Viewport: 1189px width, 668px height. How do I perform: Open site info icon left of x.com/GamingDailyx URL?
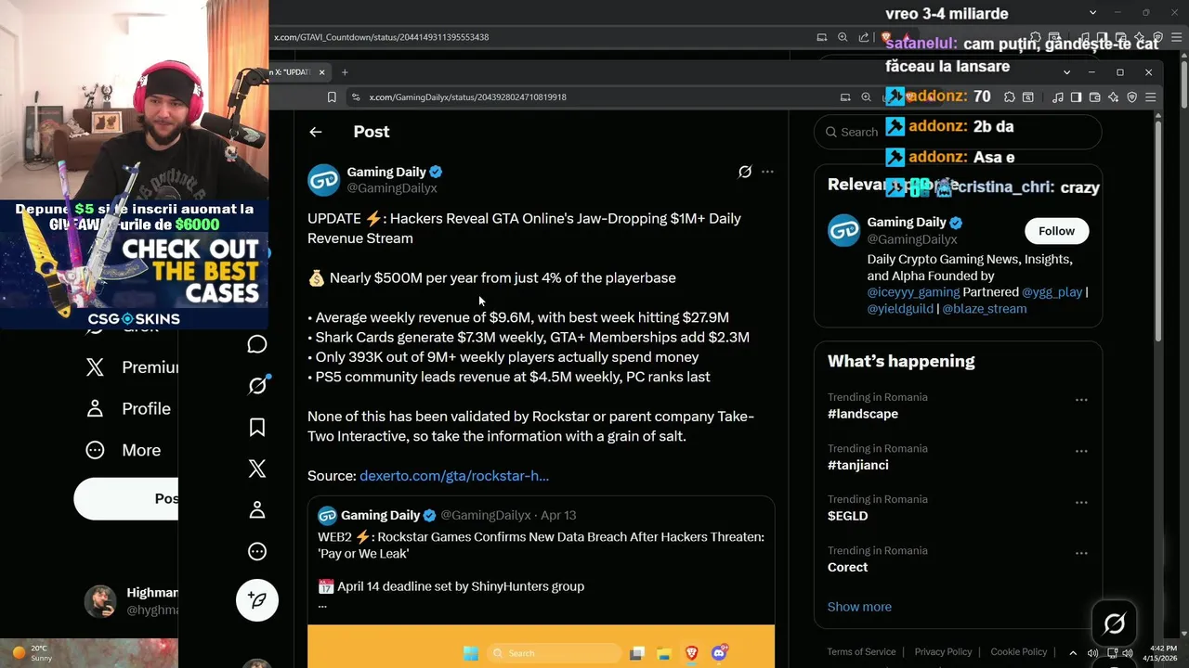[355, 96]
